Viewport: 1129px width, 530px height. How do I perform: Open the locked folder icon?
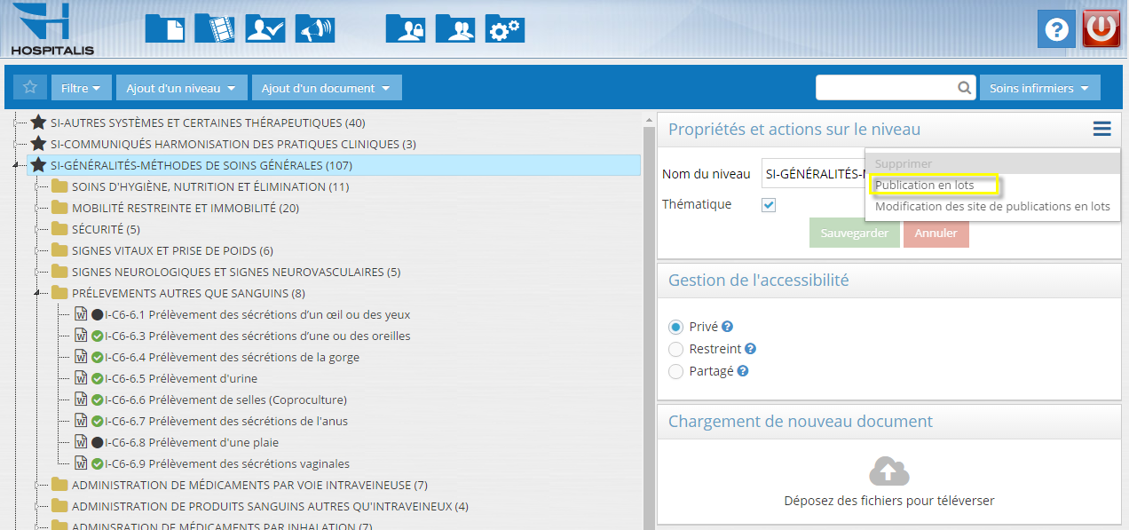tap(405, 28)
